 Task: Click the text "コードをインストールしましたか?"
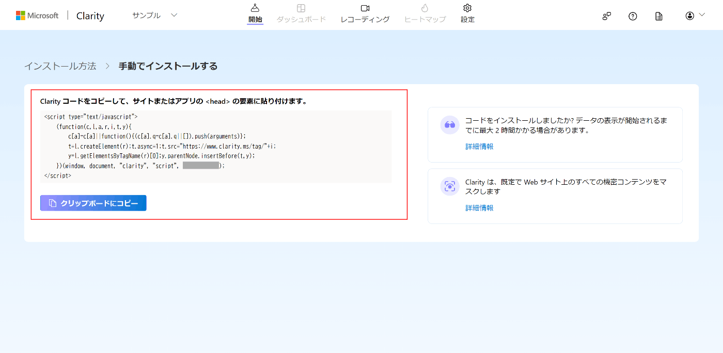(520, 120)
